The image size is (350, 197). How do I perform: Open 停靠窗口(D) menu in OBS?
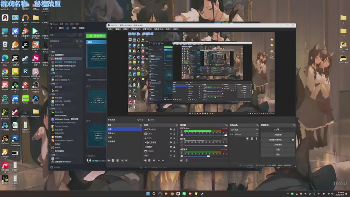click(136, 29)
